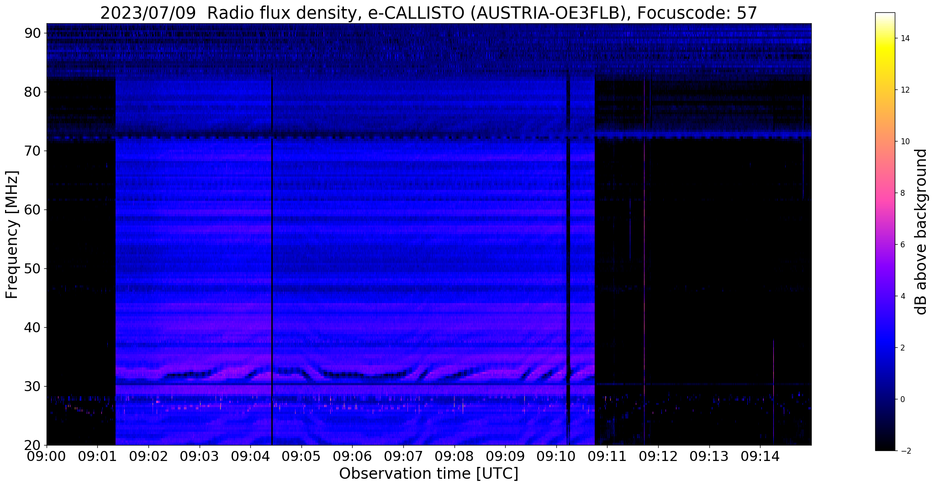Click the plot title mentioning e-CALLISTO AUSTRIA-OE3FLB
The height and width of the screenshot is (487, 935).
click(x=428, y=13)
